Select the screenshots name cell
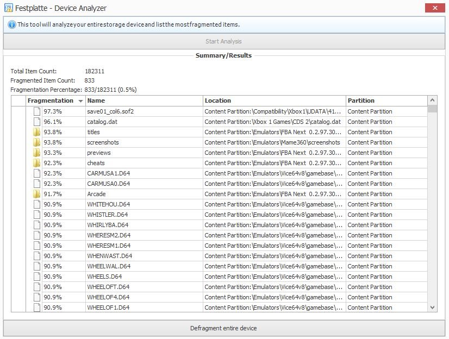Screen dimensions: 449x339 pos(144,142)
